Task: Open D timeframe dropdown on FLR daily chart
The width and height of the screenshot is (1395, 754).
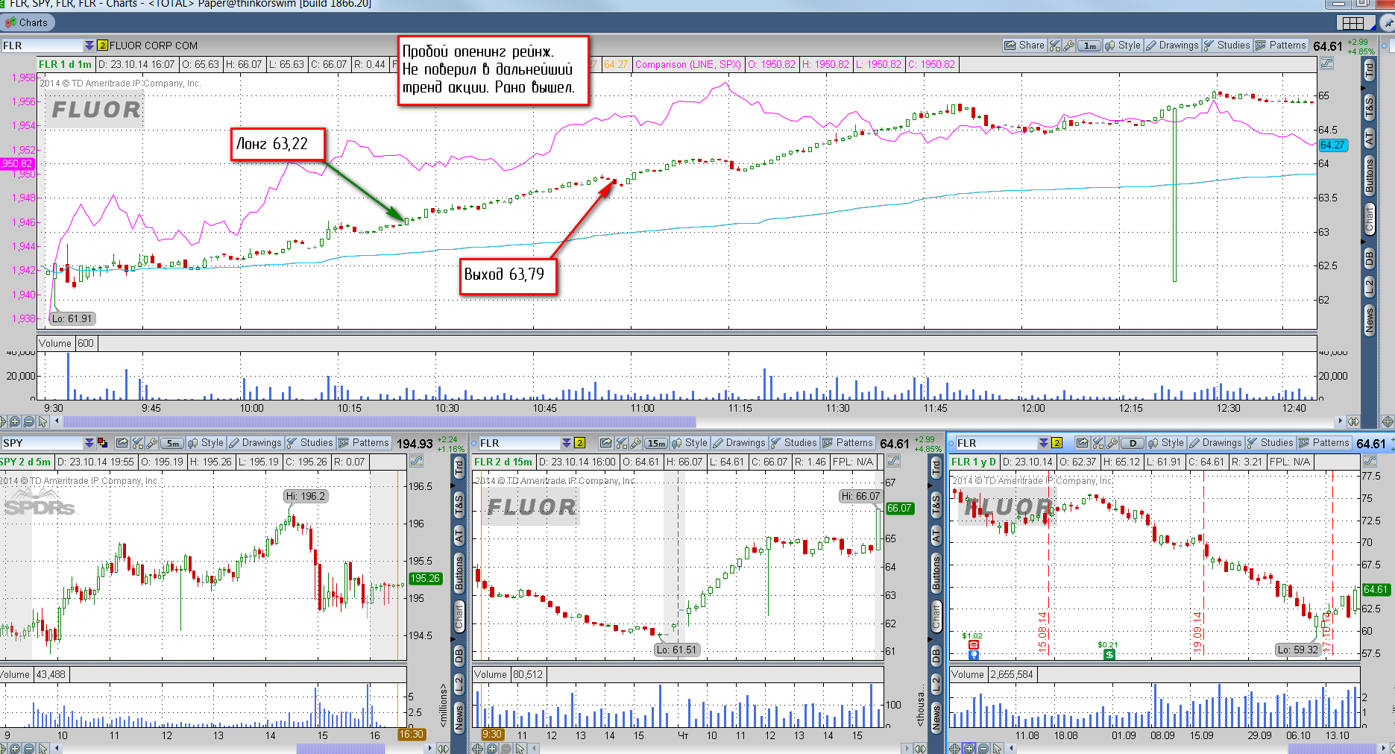Action: tap(1133, 443)
